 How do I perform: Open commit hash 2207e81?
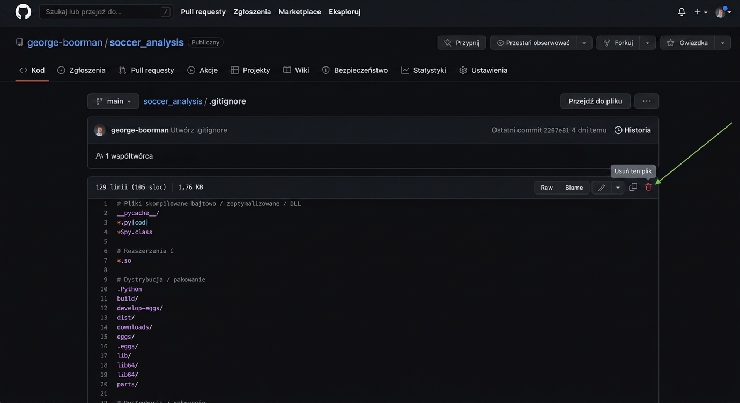tap(557, 130)
